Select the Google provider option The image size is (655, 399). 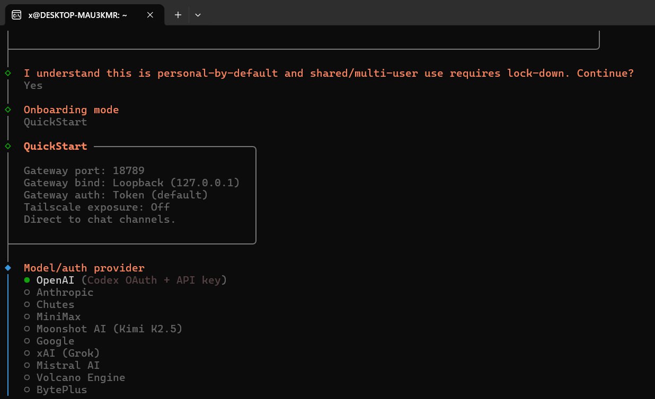(x=55, y=341)
